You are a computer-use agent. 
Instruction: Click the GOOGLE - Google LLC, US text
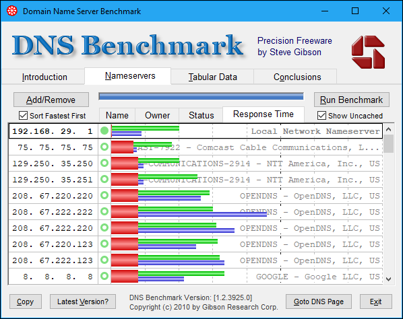(318, 277)
